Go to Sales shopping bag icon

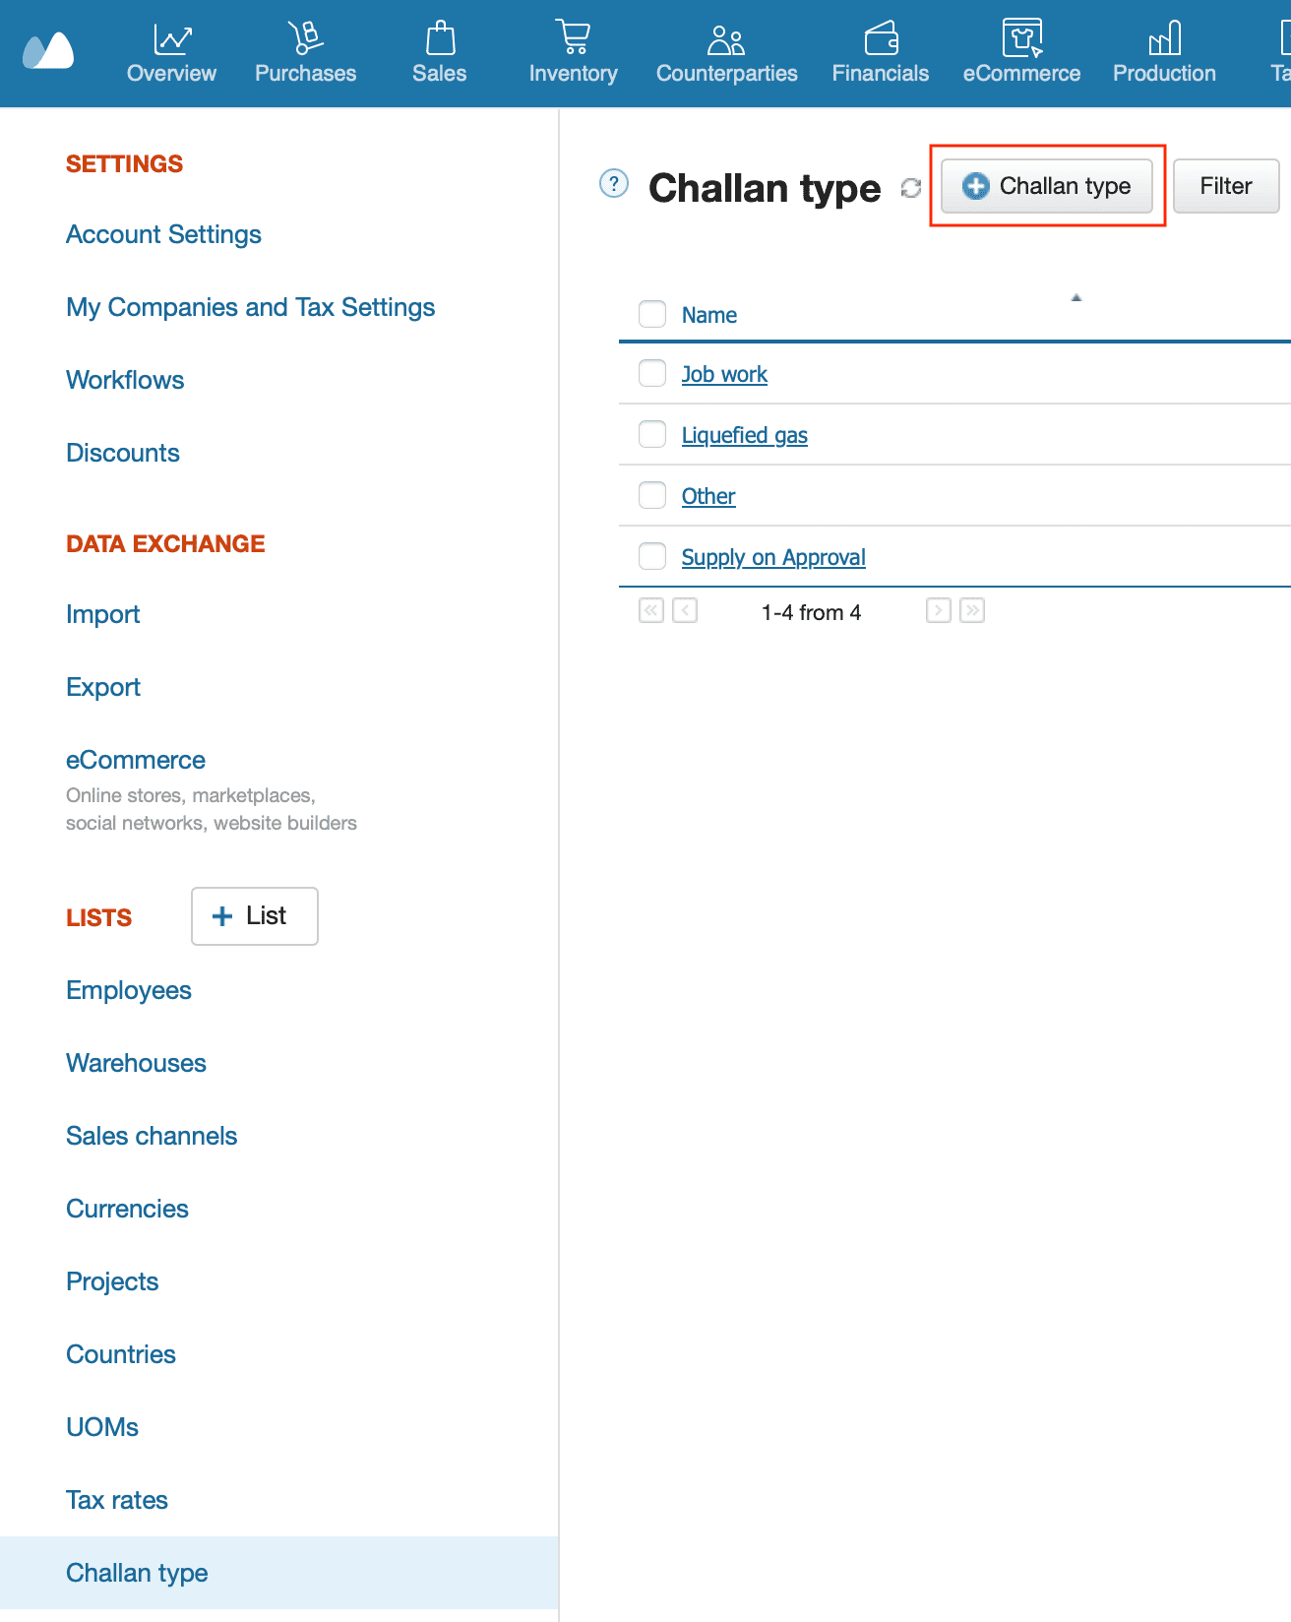tap(440, 39)
